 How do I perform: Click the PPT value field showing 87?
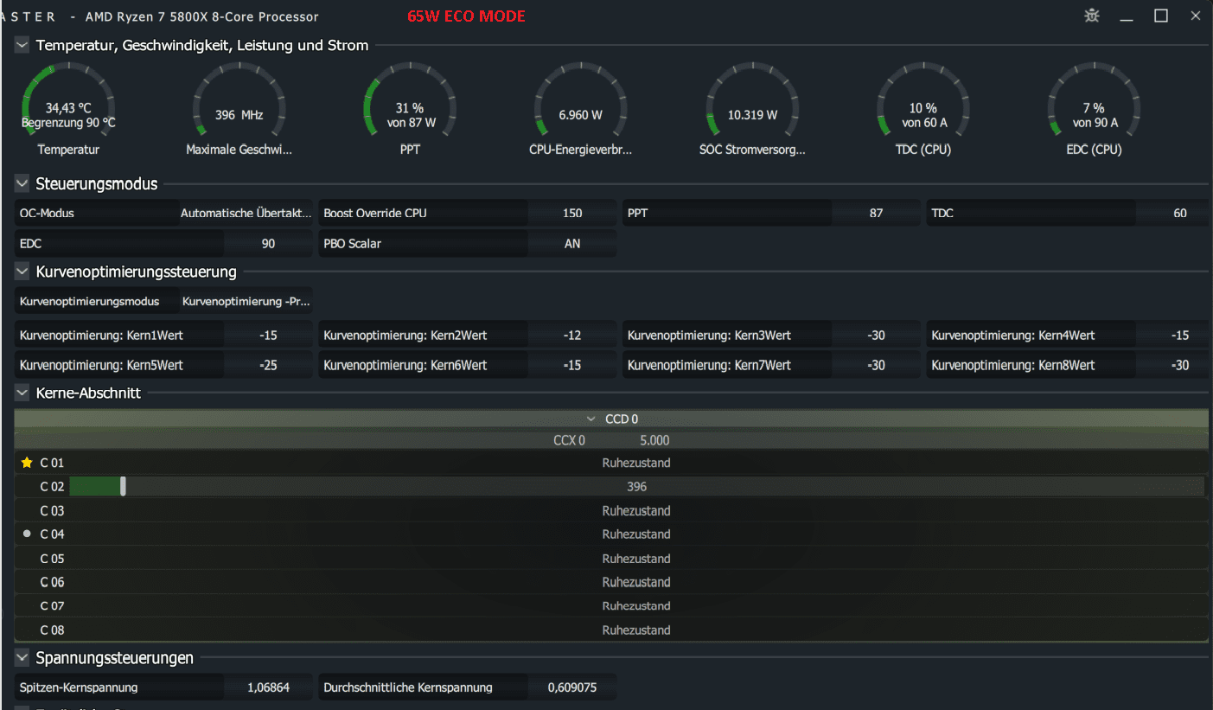(x=876, y=213)
